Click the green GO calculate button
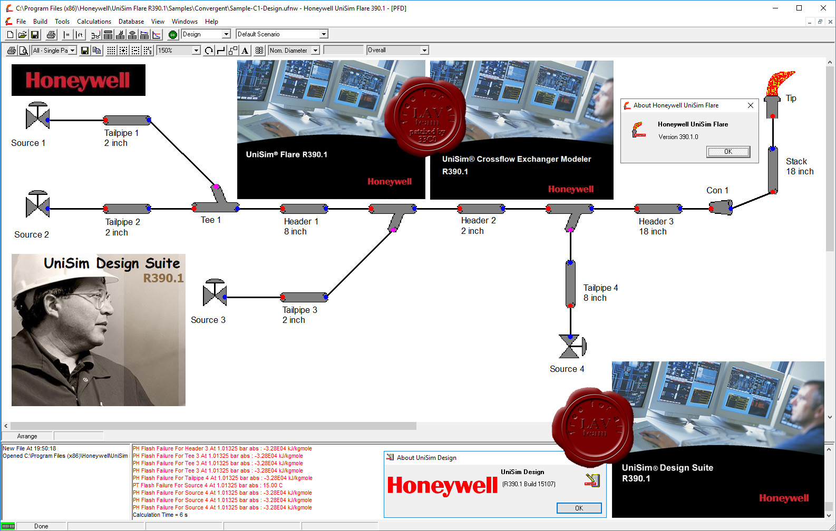The image size is (836, 531). click(173, 35)
